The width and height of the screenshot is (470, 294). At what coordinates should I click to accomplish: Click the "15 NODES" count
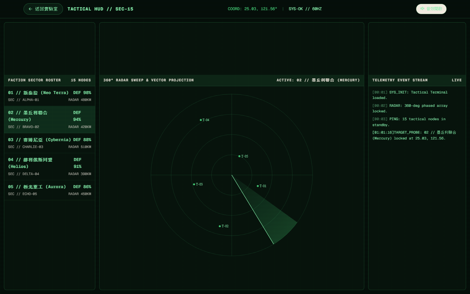(81, 80)
